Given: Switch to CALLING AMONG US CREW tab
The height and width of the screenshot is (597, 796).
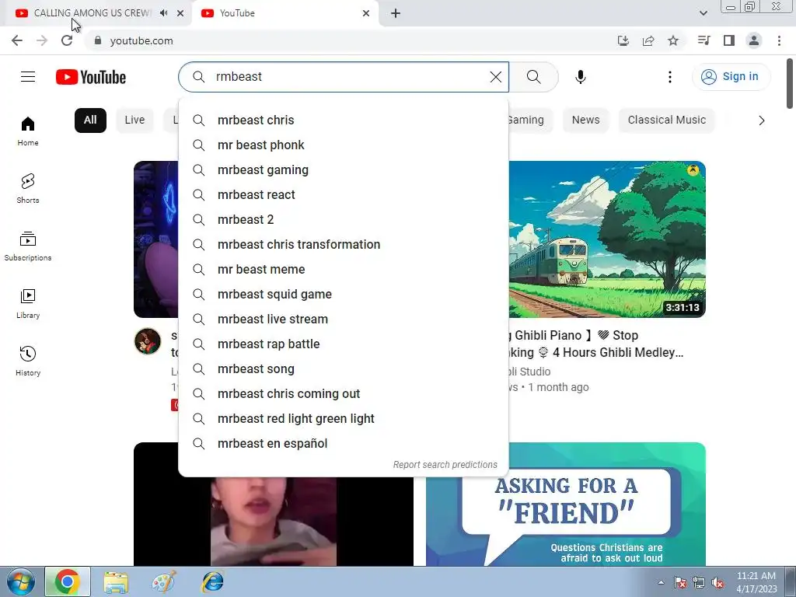Looking at the screenshot, I should [92, 13].
